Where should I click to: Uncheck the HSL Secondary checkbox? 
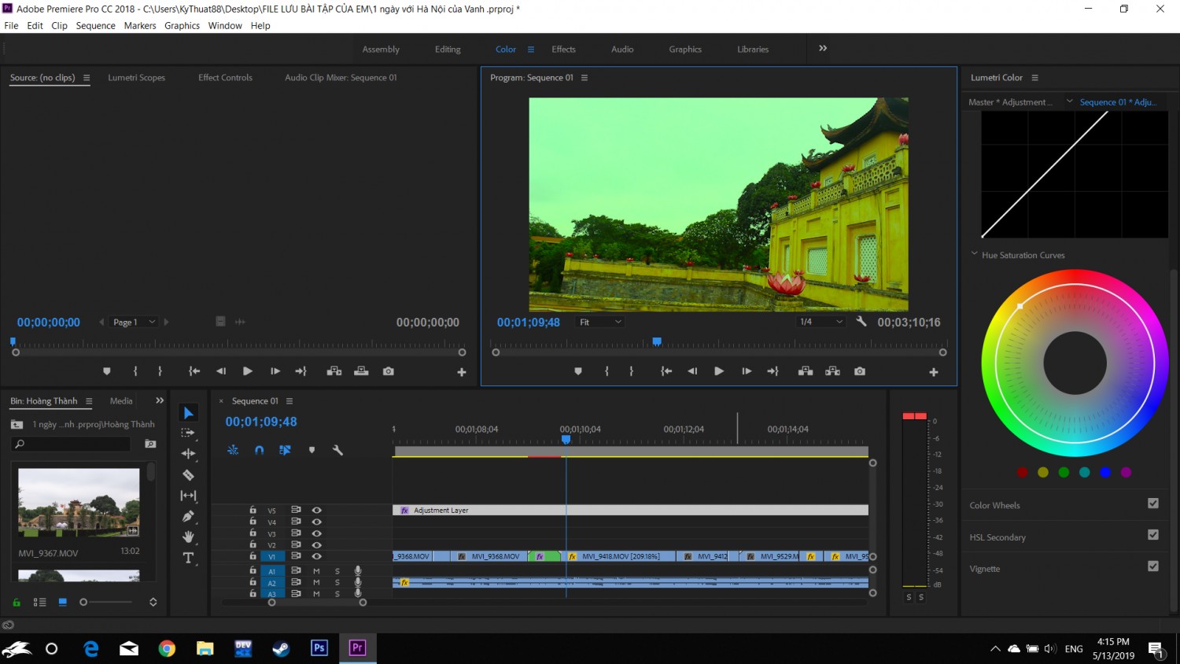(x=1153, y=535)
